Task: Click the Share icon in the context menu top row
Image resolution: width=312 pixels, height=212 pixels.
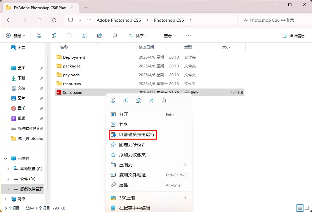Action: pyautogui.click(x=151, y=101)
